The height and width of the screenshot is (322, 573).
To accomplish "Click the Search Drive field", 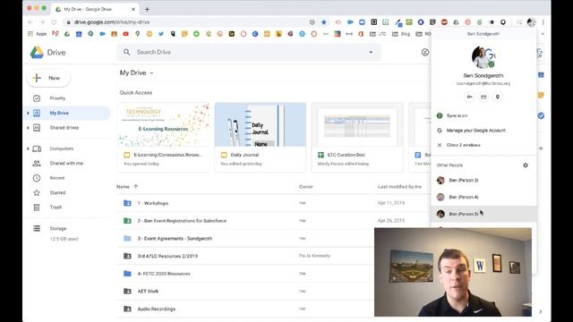I will (x=249, y=52).
